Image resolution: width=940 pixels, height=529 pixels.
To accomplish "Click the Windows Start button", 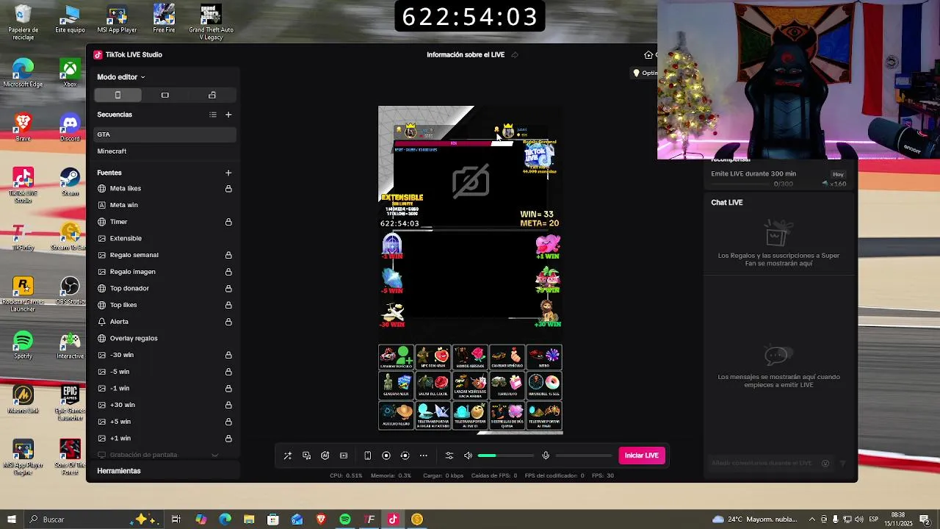I will click(12, 519).
